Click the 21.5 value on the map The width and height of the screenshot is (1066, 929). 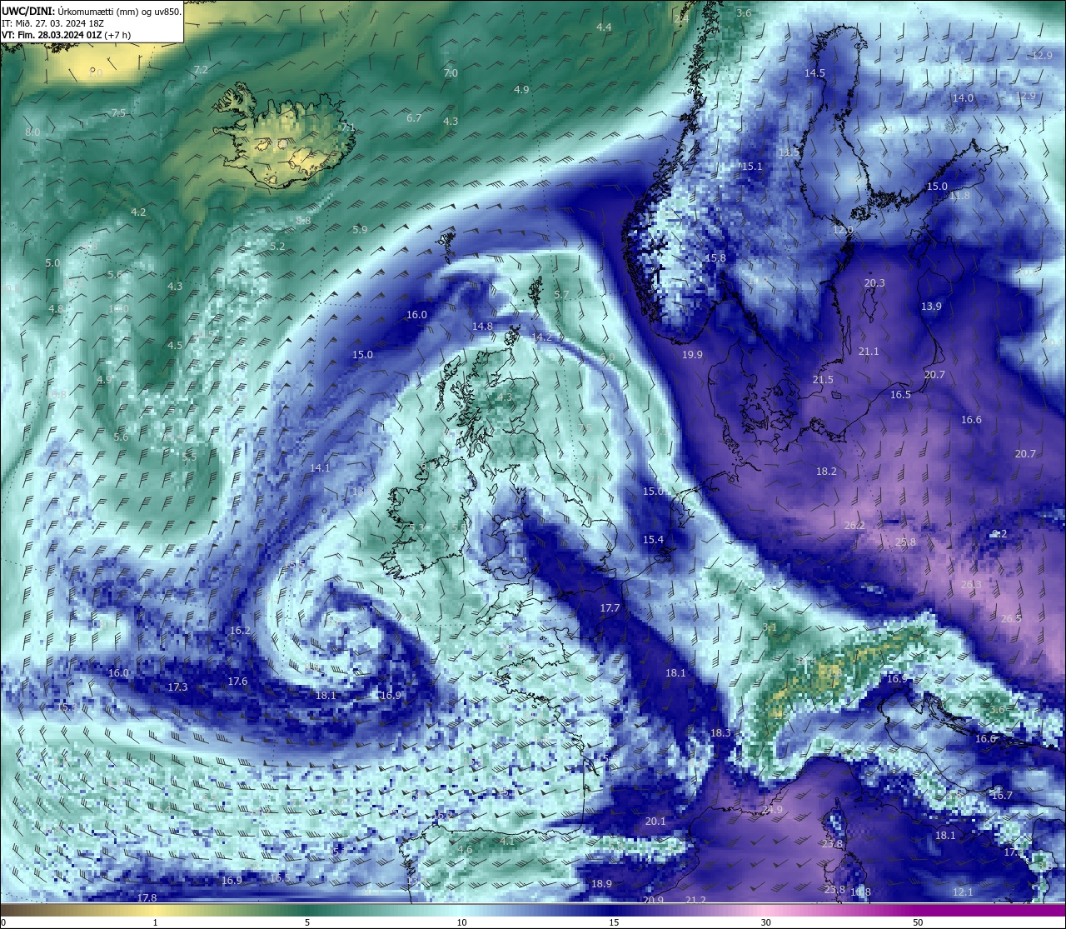(x=823, y=380)
